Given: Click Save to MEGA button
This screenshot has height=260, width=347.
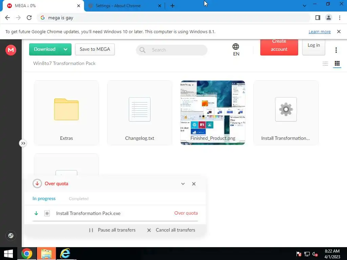Looking at the screenshot, I should 95,49.
